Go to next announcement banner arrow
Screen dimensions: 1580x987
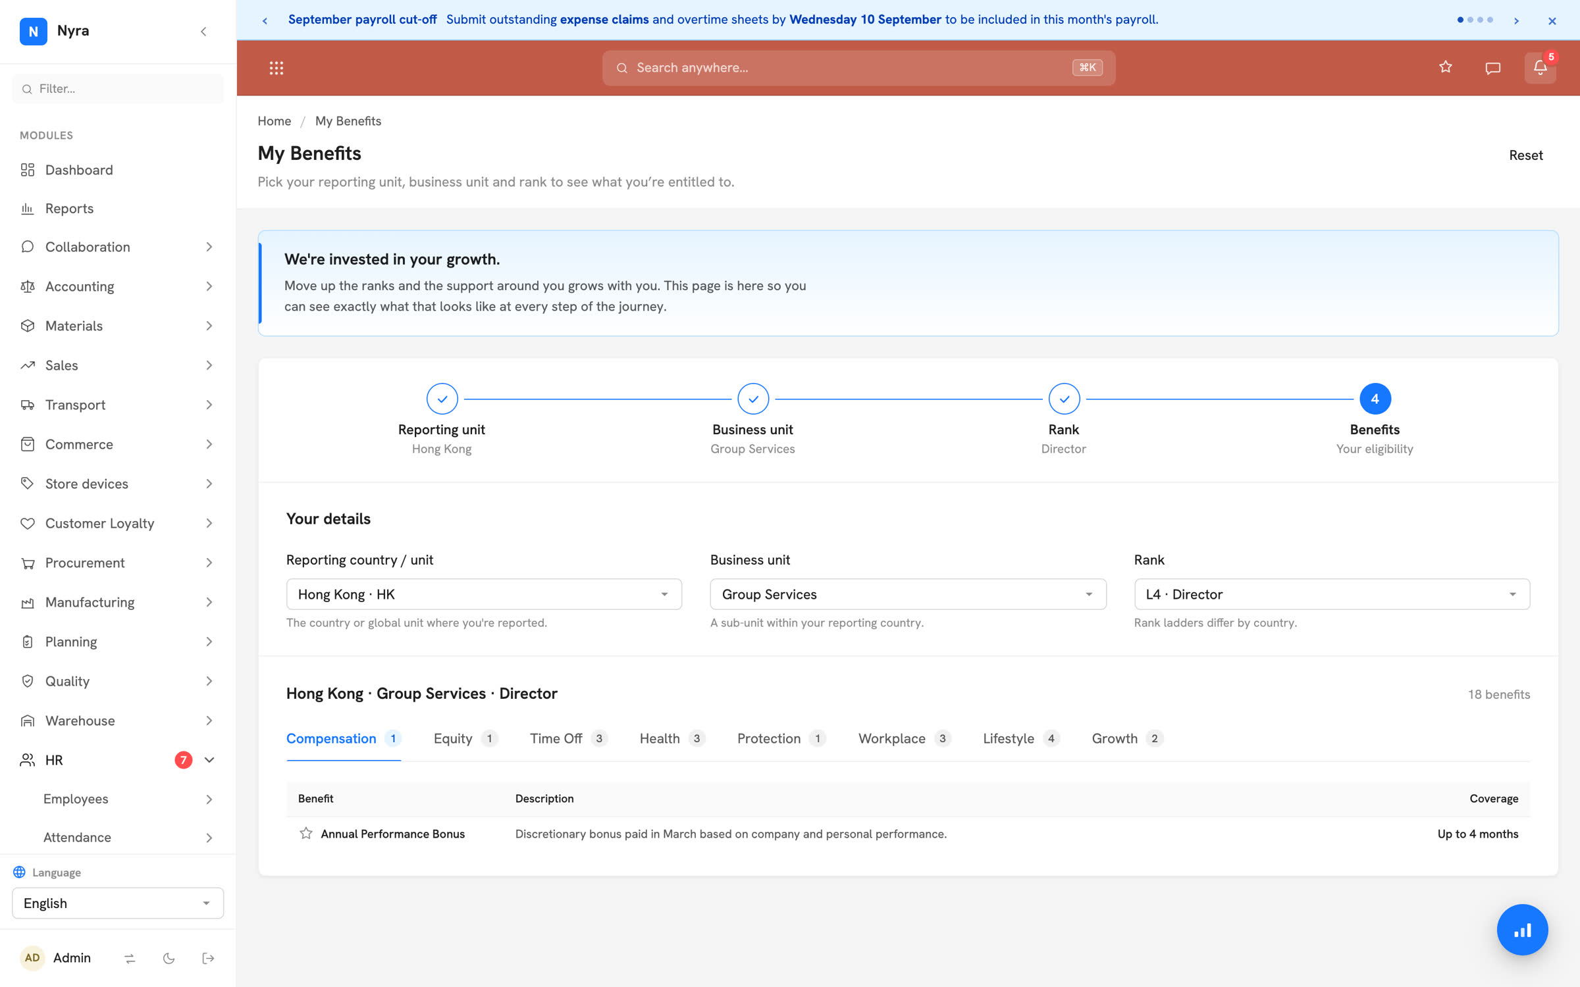pos(1517,20)
